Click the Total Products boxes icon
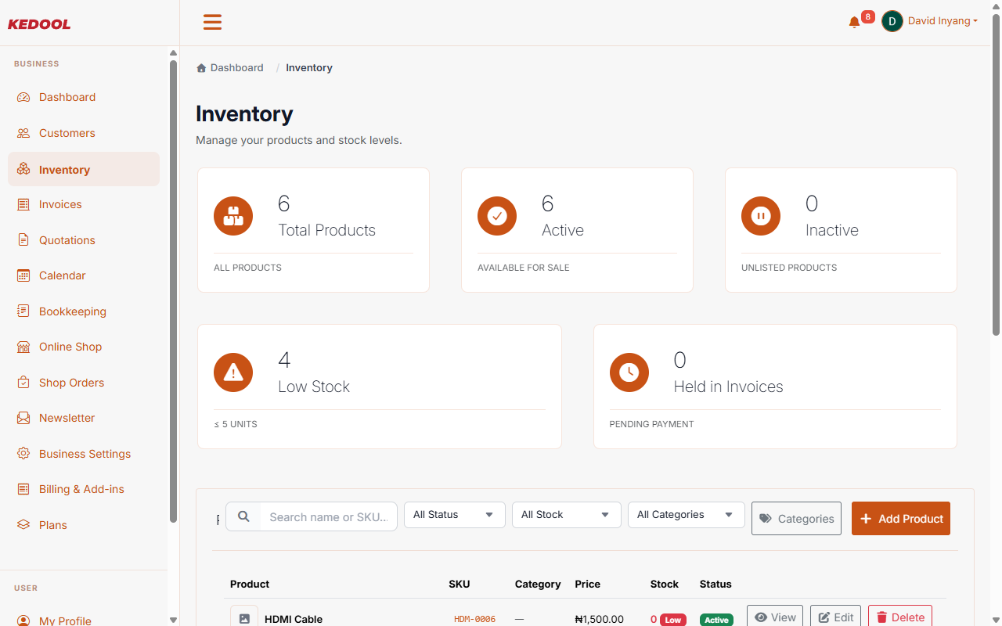Screen dimensions: 1002x626 (x=233, y=216)
